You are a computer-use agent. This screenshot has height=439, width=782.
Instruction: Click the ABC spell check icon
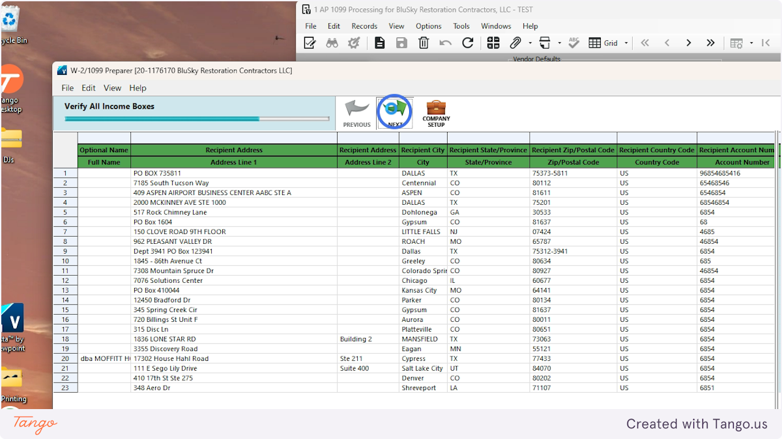(x=573, y=43)
